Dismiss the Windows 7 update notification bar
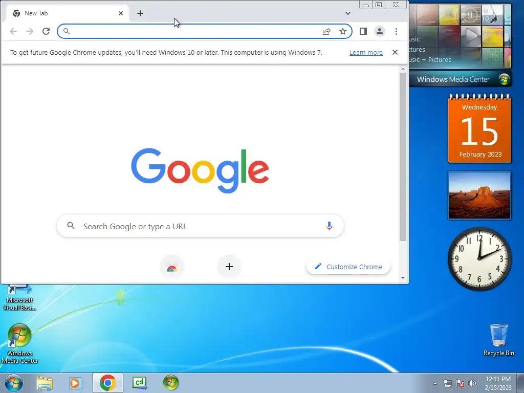Screen dimensions: 524x393 point(395,53)
